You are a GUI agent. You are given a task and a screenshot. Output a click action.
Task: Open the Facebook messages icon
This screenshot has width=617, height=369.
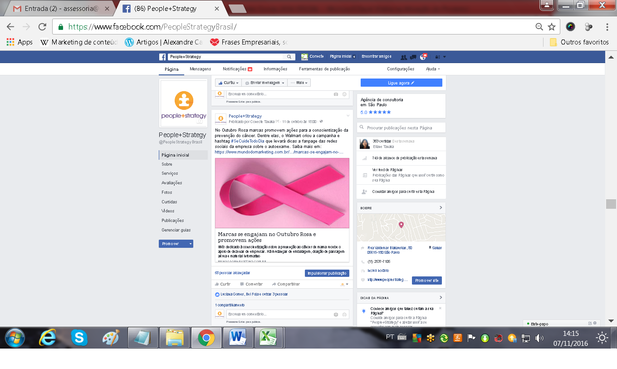[x=413, y=57]
